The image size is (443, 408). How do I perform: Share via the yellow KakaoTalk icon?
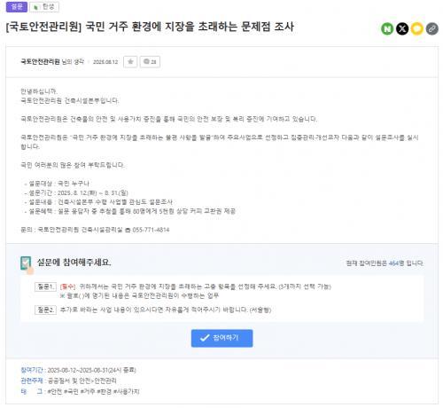point(416,28)
